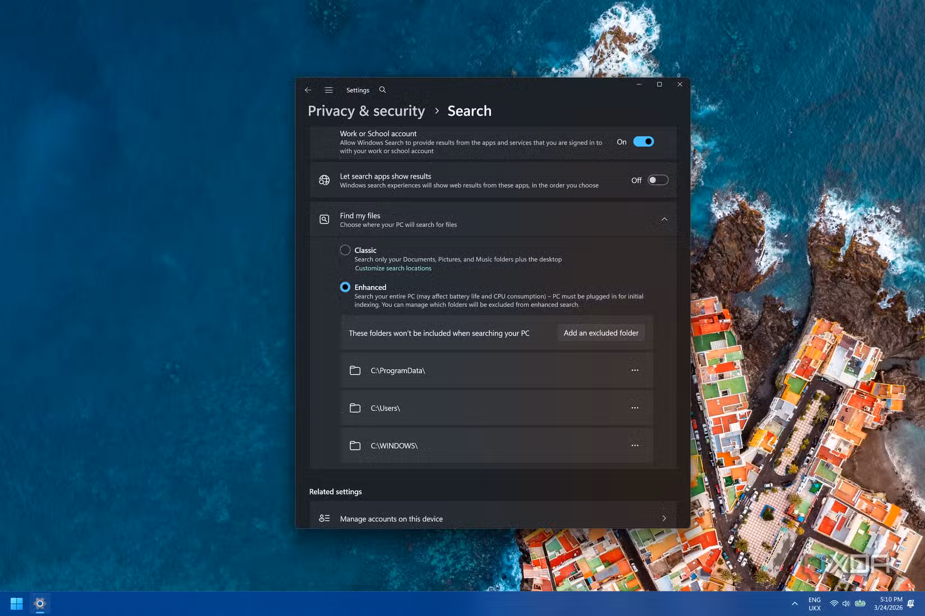Open the volume speaker tray icon
Image resolution: width=925 pixels, height=616 pixels.
[846, 604]
